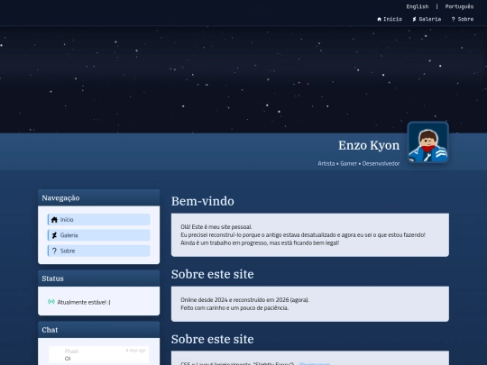Open Sobre in the top navigation bar
The image size is (487, 365).
(462, 19)
